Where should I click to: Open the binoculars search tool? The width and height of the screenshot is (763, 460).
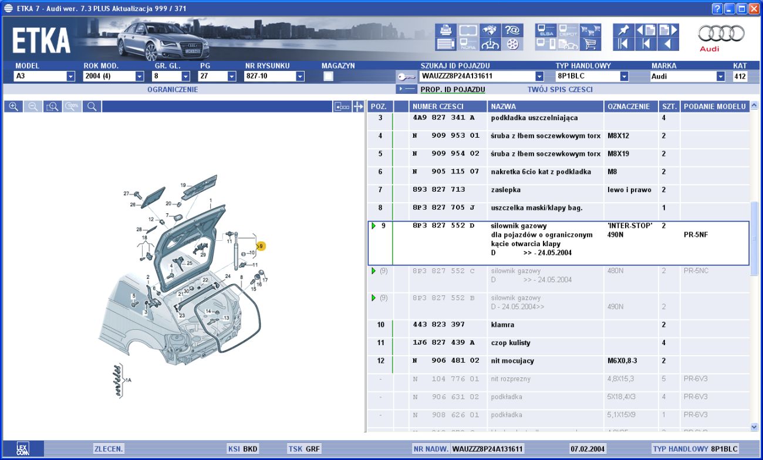click(x=490, y=30)
